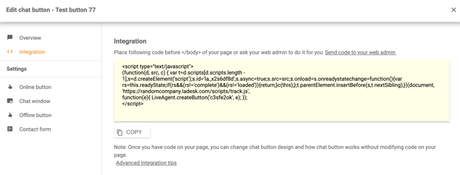
Task: Click the Place following code instruction text
Action: [218, 53]
